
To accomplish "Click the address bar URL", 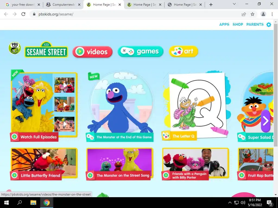I will (56, 14).
